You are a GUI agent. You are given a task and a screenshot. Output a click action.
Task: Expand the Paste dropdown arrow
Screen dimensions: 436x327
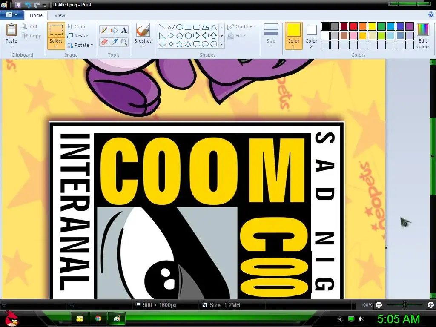coord(11,46)
